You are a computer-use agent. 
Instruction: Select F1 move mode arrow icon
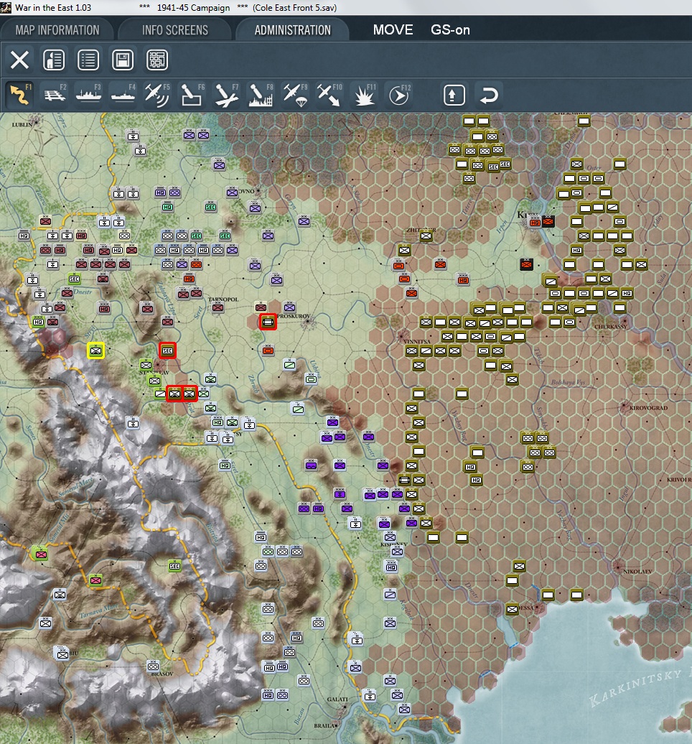coord(19,94)
